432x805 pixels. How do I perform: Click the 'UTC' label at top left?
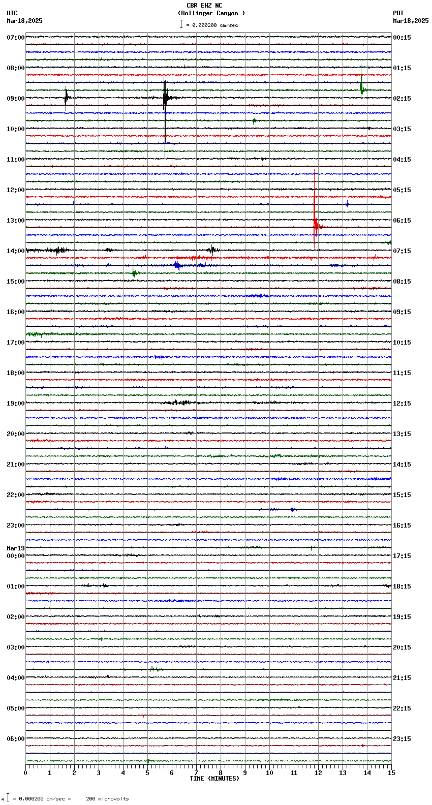coord(12,13)
